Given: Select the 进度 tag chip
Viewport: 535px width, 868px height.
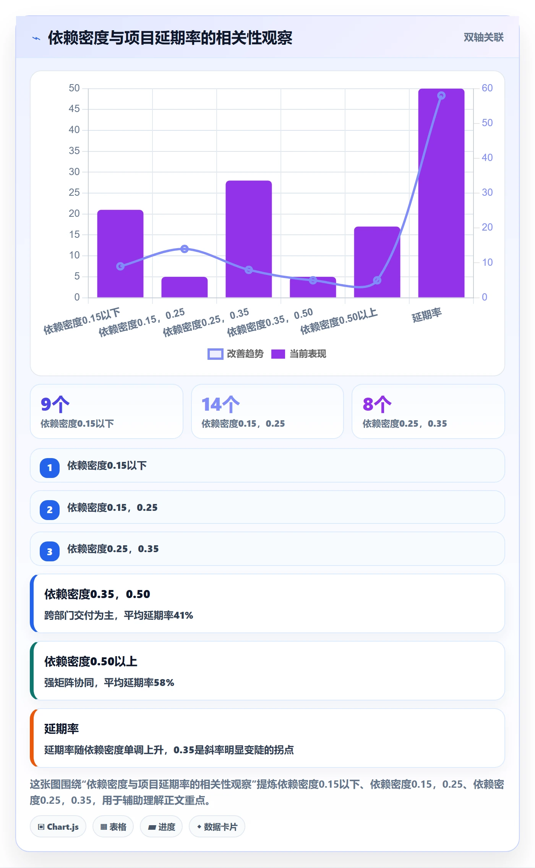Looking at the screenshot, I should coord(161,827).
